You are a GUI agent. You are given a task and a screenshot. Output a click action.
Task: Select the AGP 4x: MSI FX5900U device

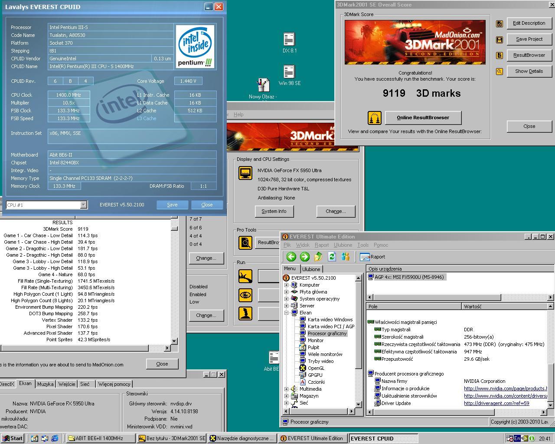pyautogui.click(x=406, y=277)
